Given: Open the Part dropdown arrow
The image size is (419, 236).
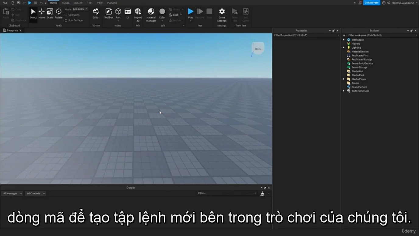Looking at the screenshot, I should click(x=118, y=21).
